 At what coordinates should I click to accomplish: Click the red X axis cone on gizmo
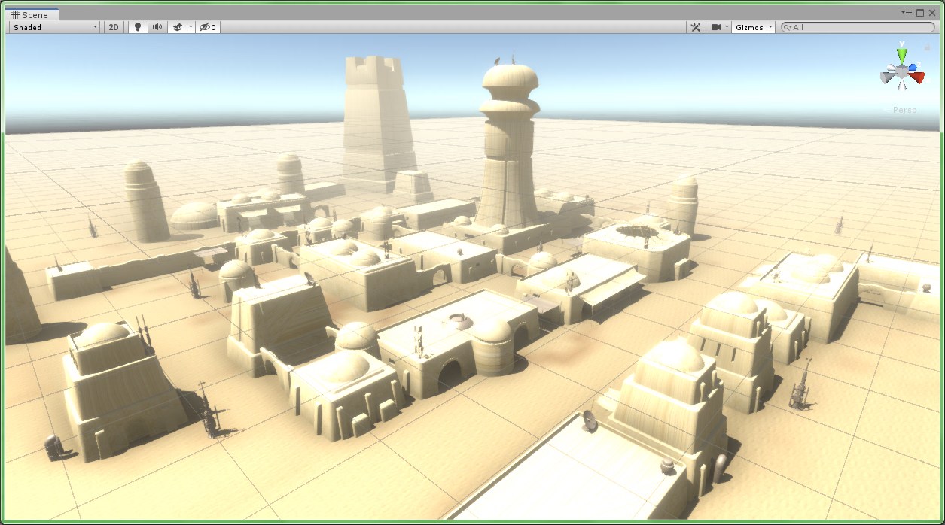pyautogui.click(x=918, y=77)
